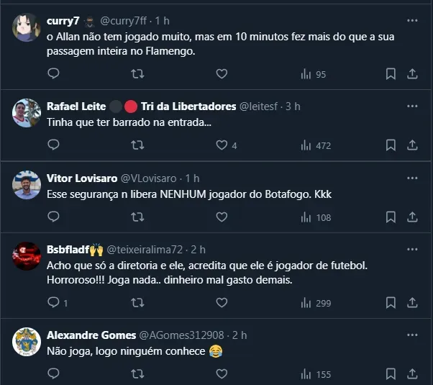Image resolution: width=433 pixels, height=385 pixels.
Task: View analytics on Rafael Leite's tweet
Action: point(315,145)
